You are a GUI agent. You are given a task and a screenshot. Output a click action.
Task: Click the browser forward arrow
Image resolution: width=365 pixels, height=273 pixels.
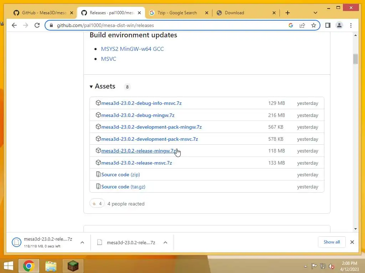[x=26, y=25]
